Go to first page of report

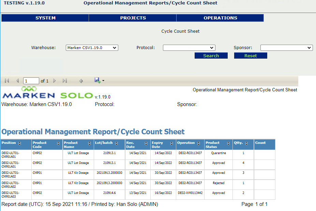pos(7,81)
